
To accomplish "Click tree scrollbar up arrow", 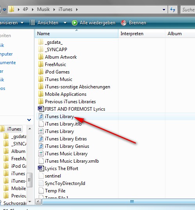I will coord(30,129).
